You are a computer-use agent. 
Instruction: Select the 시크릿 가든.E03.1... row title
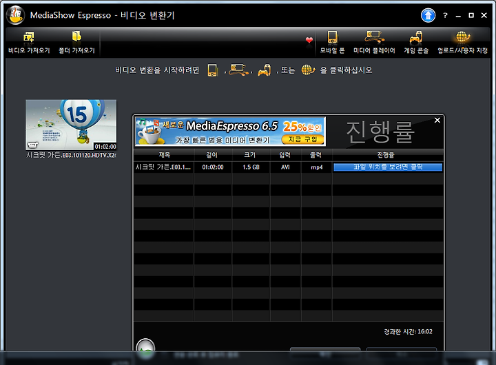point(163,167)
